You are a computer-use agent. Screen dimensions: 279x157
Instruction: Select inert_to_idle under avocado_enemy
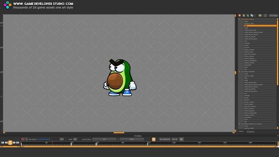coord(260,24)
